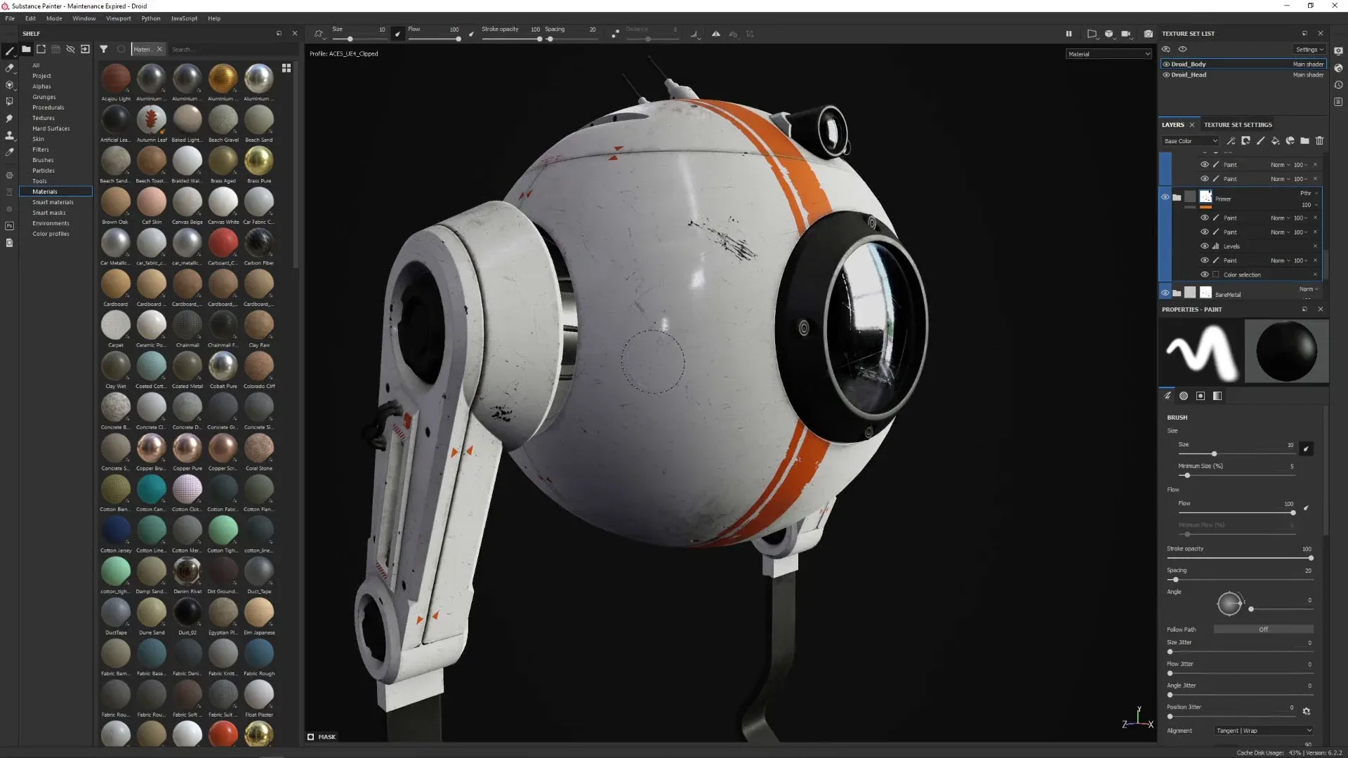Click the camera video icon in viewport toolbar
Image resolution: width=1348 pixels, height=758 pixels.
click(1126, 34)
